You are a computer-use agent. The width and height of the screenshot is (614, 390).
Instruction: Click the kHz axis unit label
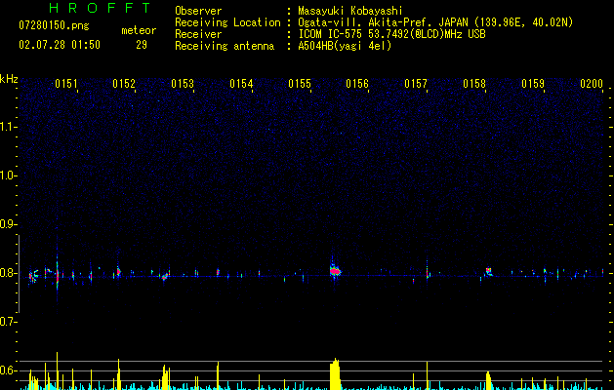tap(9, 79)
